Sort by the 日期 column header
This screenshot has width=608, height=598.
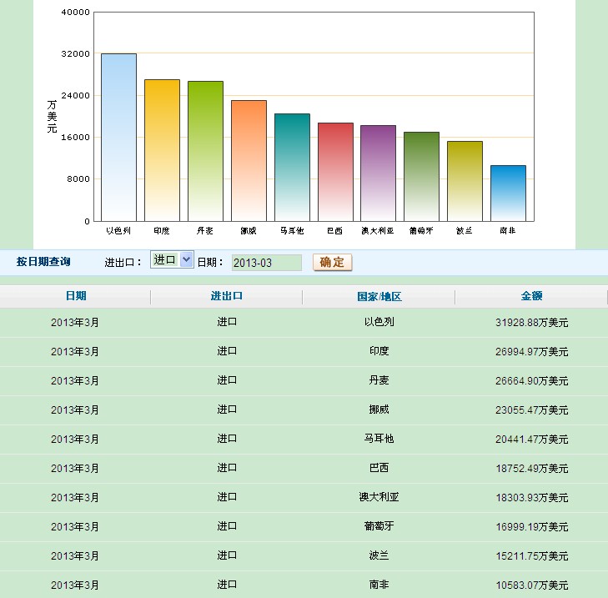point(75,296)
